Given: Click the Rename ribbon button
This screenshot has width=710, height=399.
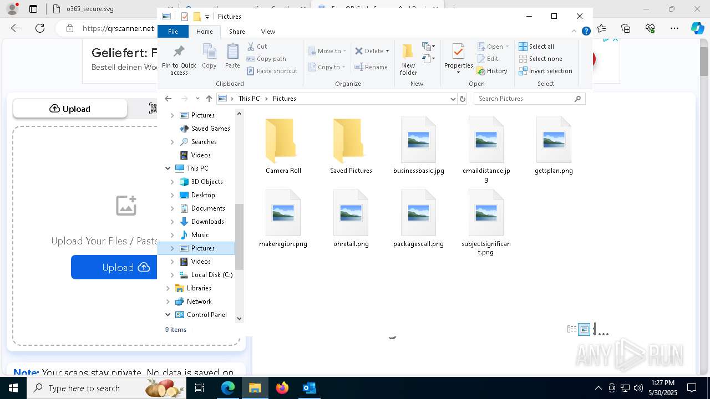Looking at the screenshot, I should [371, 67].
